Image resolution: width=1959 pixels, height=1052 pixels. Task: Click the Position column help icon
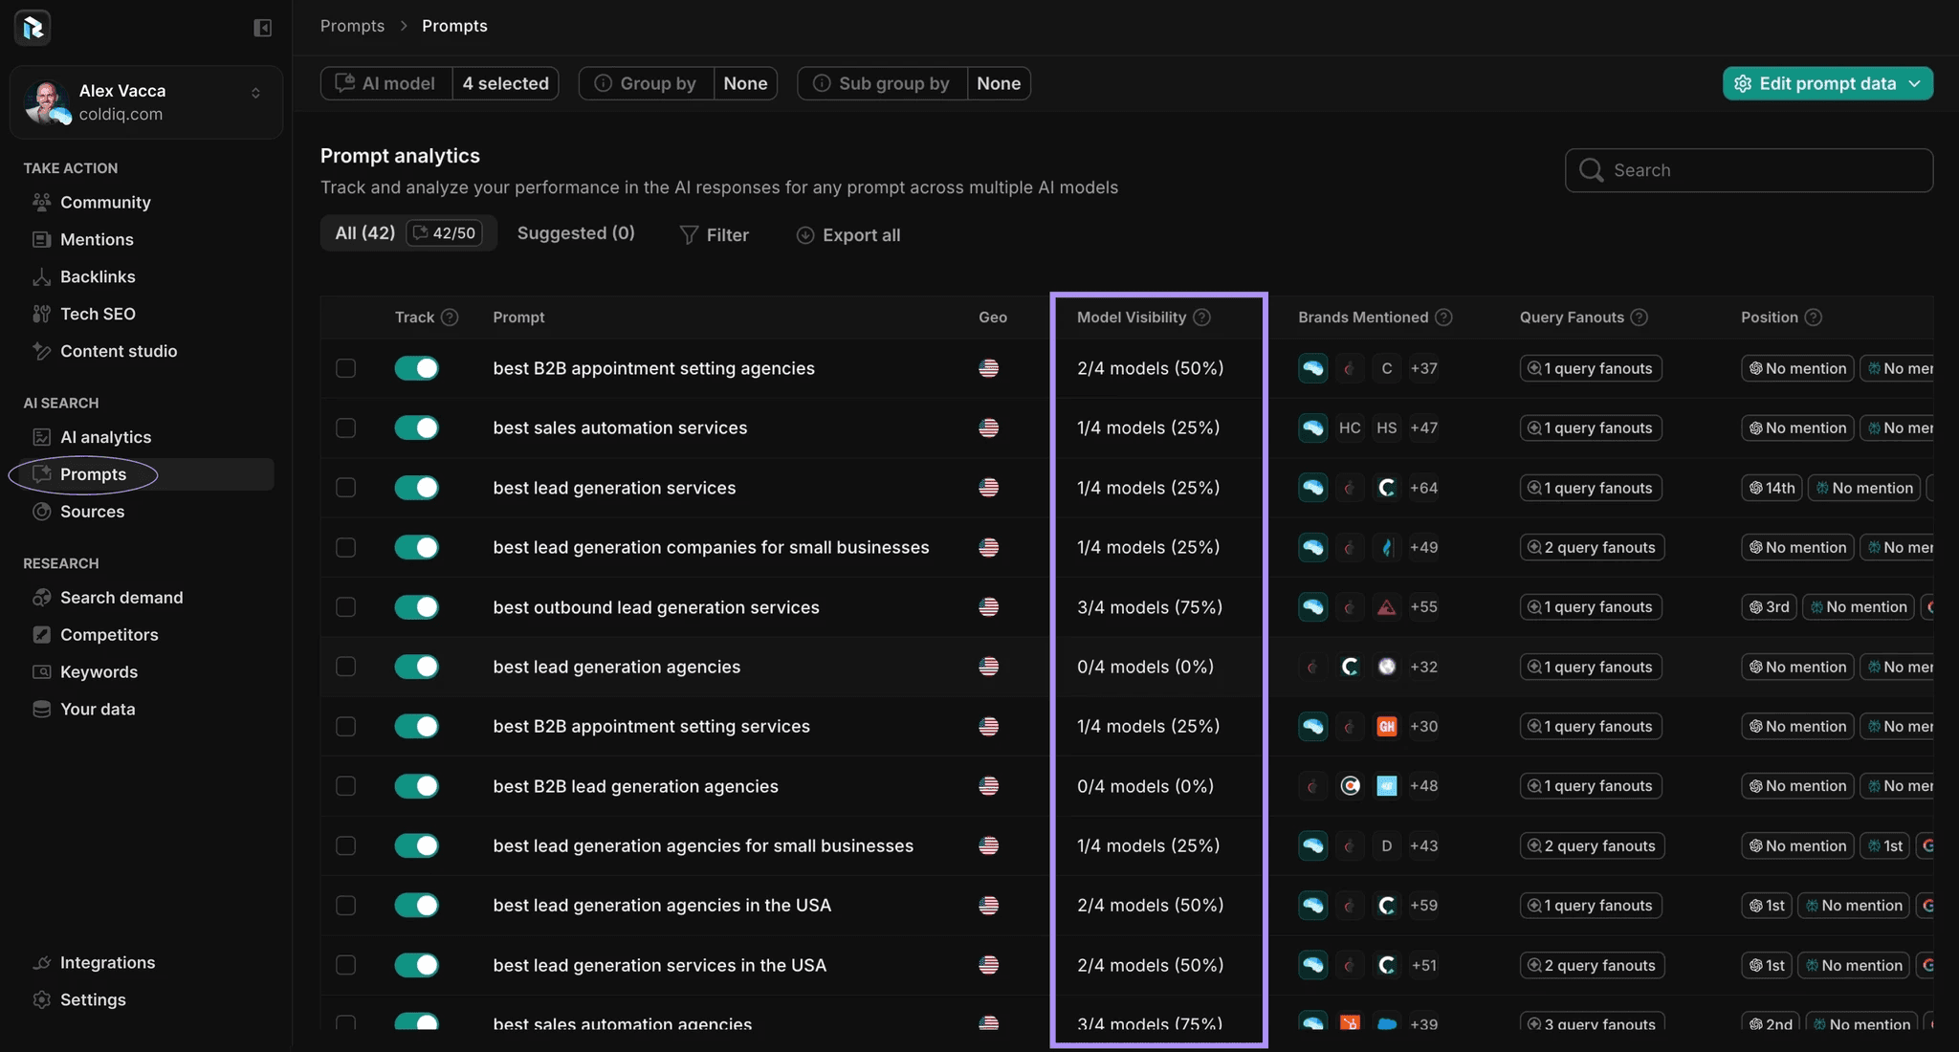[x=1813, y=318]
